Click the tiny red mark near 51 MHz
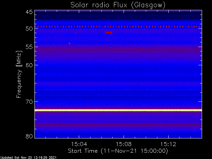This screenshot has width=212, height=159. coord(76,32)
